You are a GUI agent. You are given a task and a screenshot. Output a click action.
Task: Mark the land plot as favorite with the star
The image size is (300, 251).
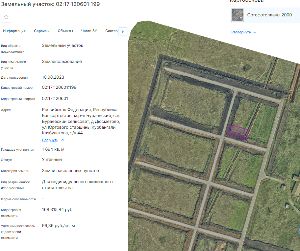click(x=6, y=17)
